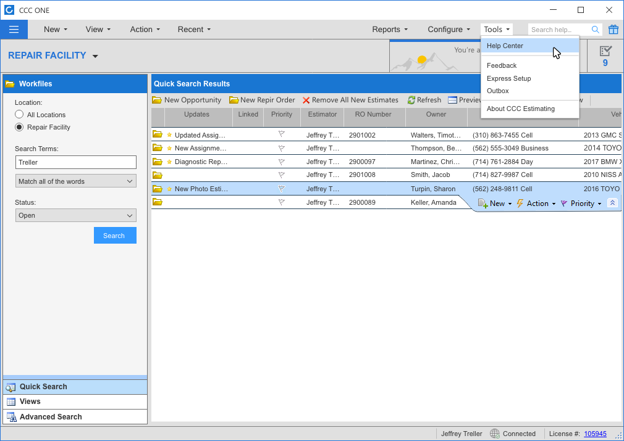
Task: Click the green Refresh icon
Action: click(x=411, y=100)
